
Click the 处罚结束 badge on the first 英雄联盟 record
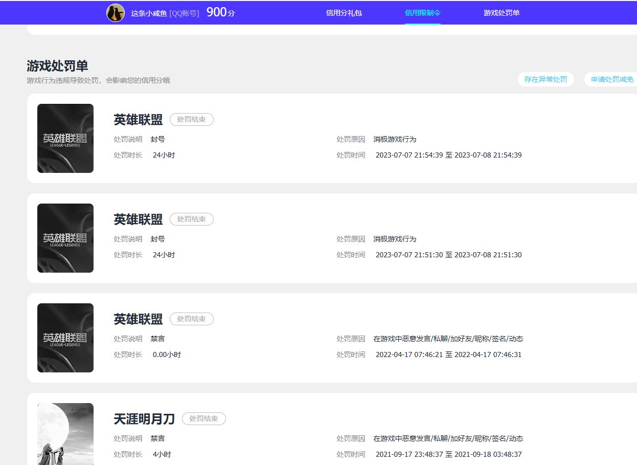tap(191, 119)
